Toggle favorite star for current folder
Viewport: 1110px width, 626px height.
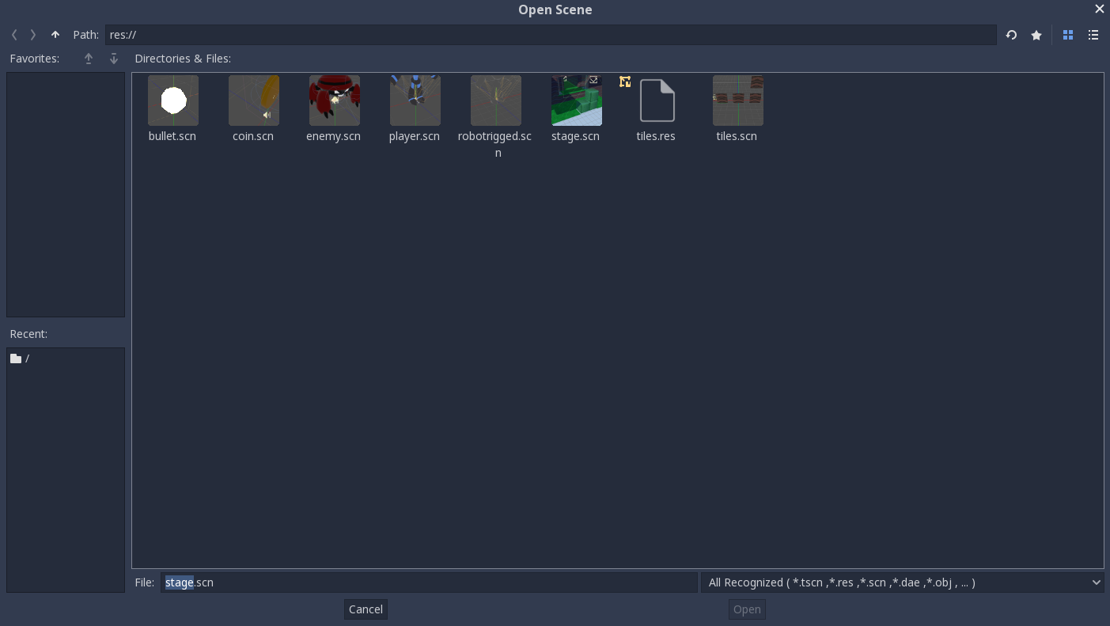(x=1036, y=35)
